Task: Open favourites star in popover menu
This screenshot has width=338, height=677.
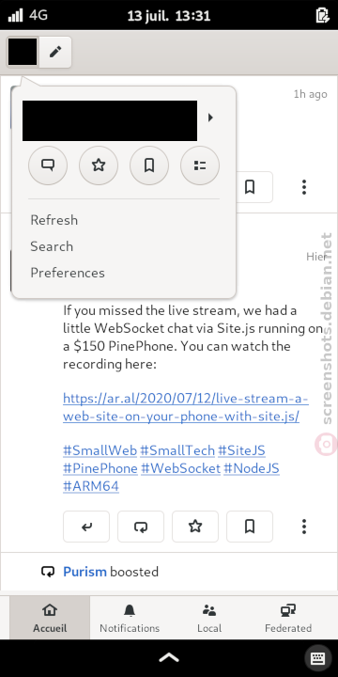Action: click(x=99, y=165)
